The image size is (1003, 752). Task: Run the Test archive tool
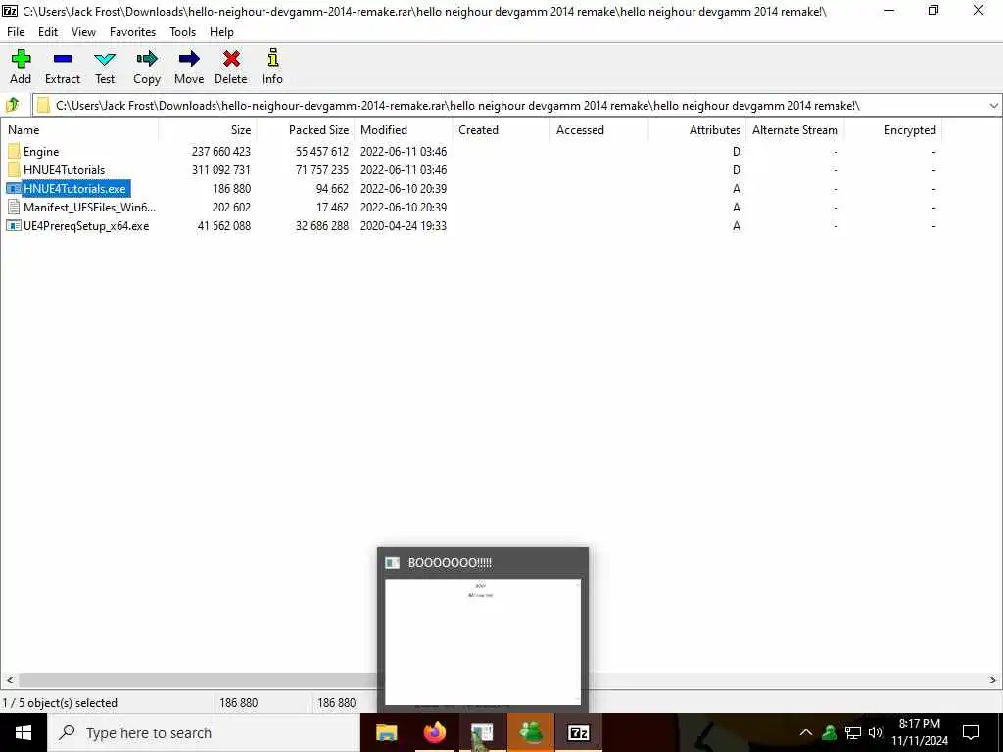[104, 59]
